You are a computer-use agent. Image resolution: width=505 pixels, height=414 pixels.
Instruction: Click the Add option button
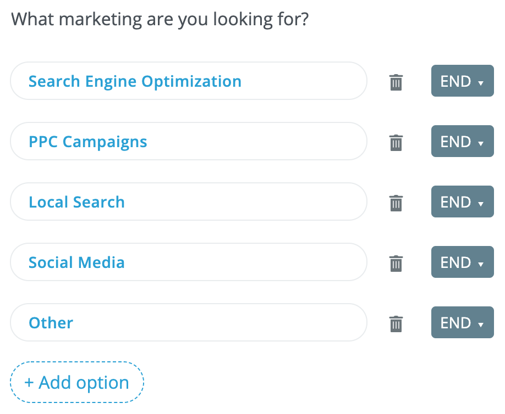[x=77, y=382]
